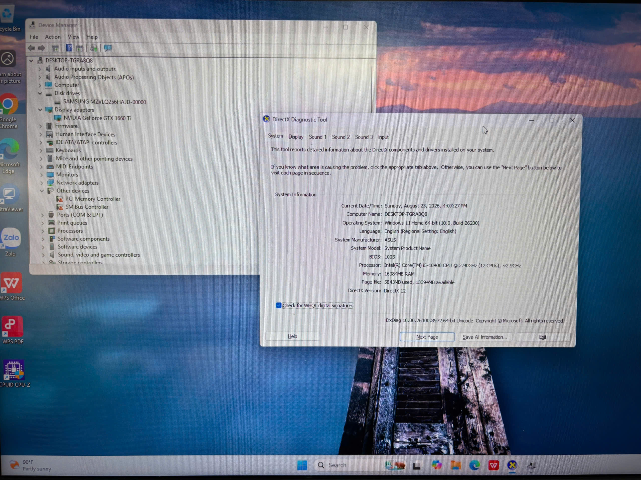
Task: Open the File menu in Device Manager
Action: 34,37
